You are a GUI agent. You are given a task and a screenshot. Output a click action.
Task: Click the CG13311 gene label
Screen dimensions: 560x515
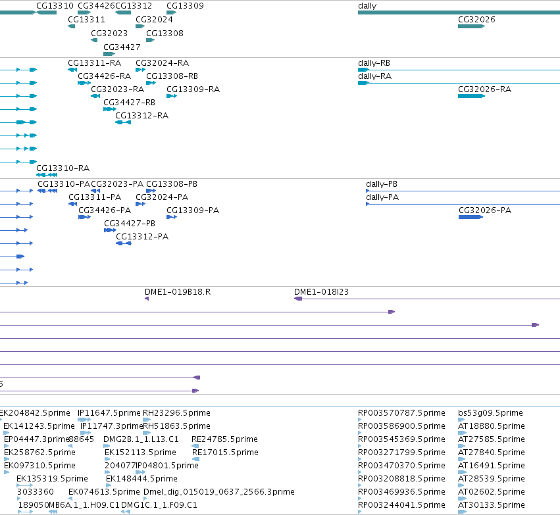[x=86, y=20]
